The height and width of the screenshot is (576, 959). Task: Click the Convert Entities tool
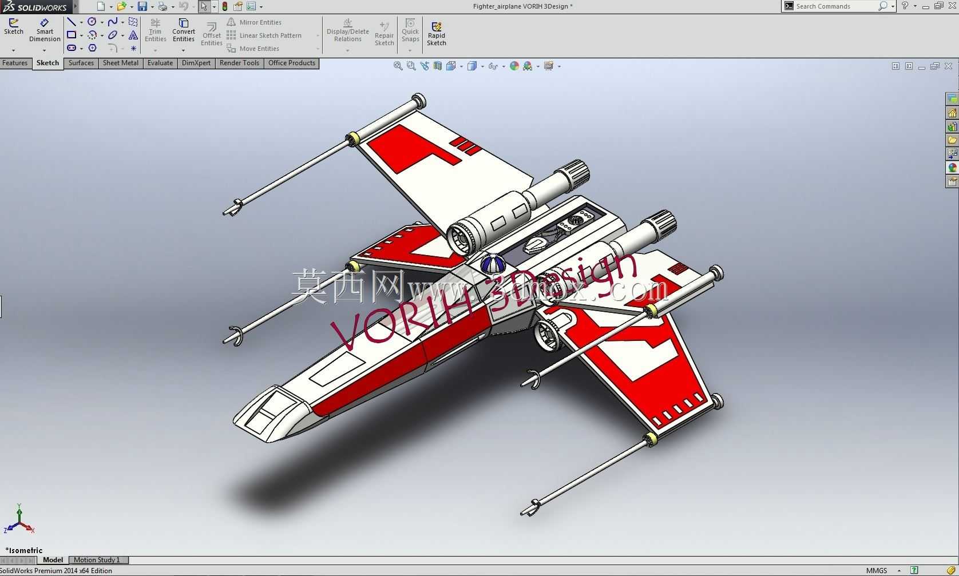pyautogui.click(x=184, y=30)
